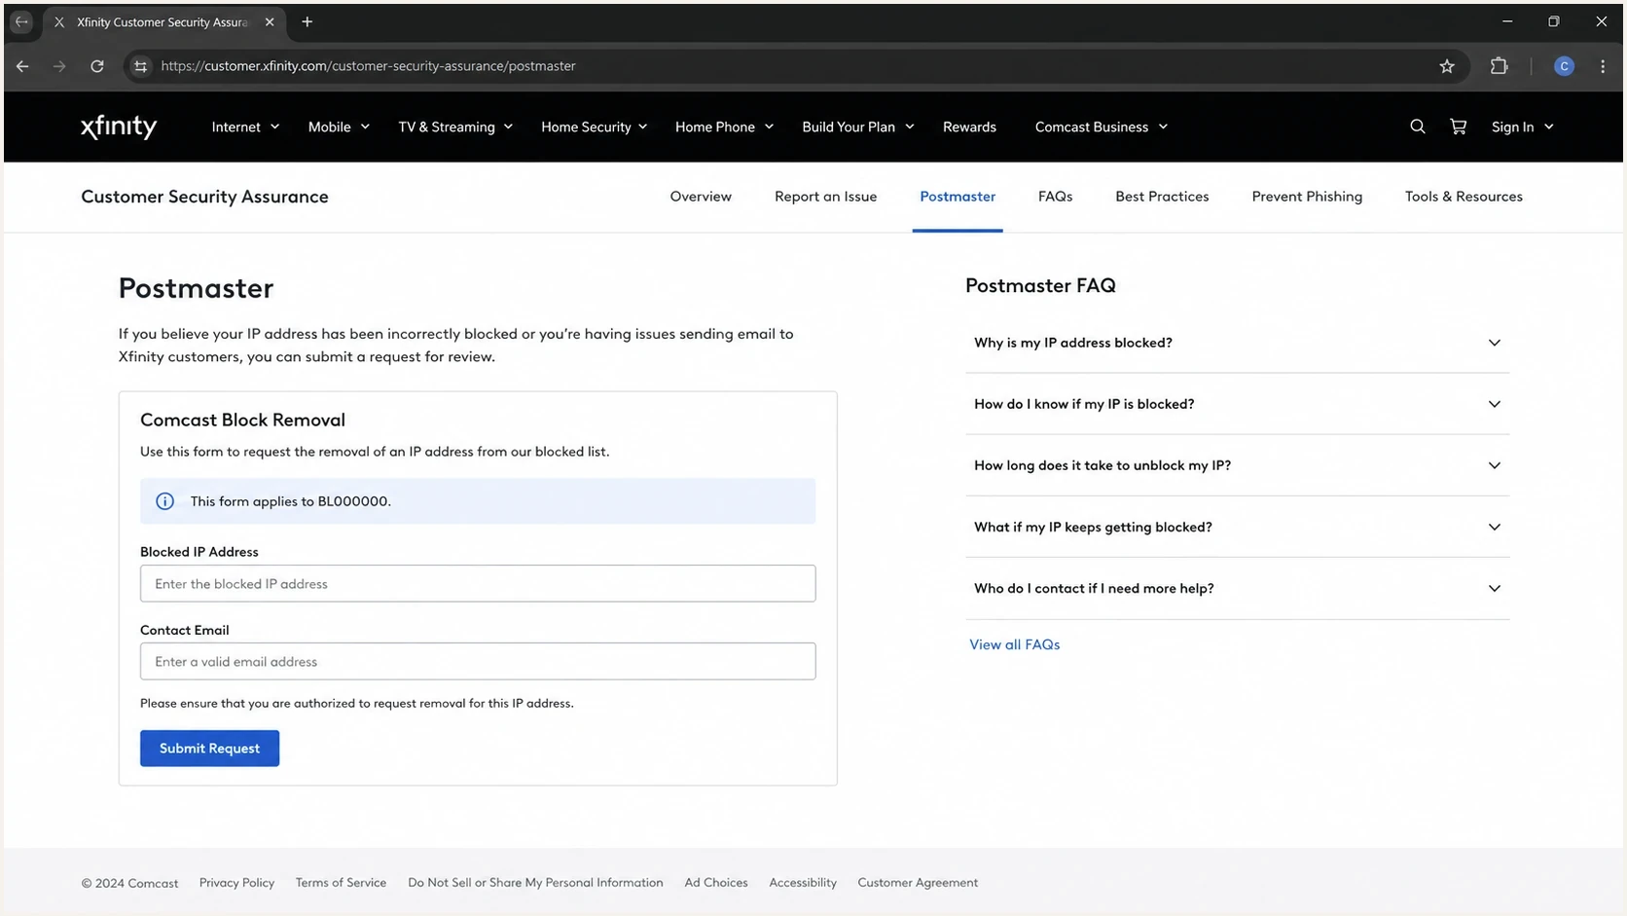The width and height of the screenshot is (1627, 916).
Task: Open the Chrome profile avatar
Action: 1564,66
